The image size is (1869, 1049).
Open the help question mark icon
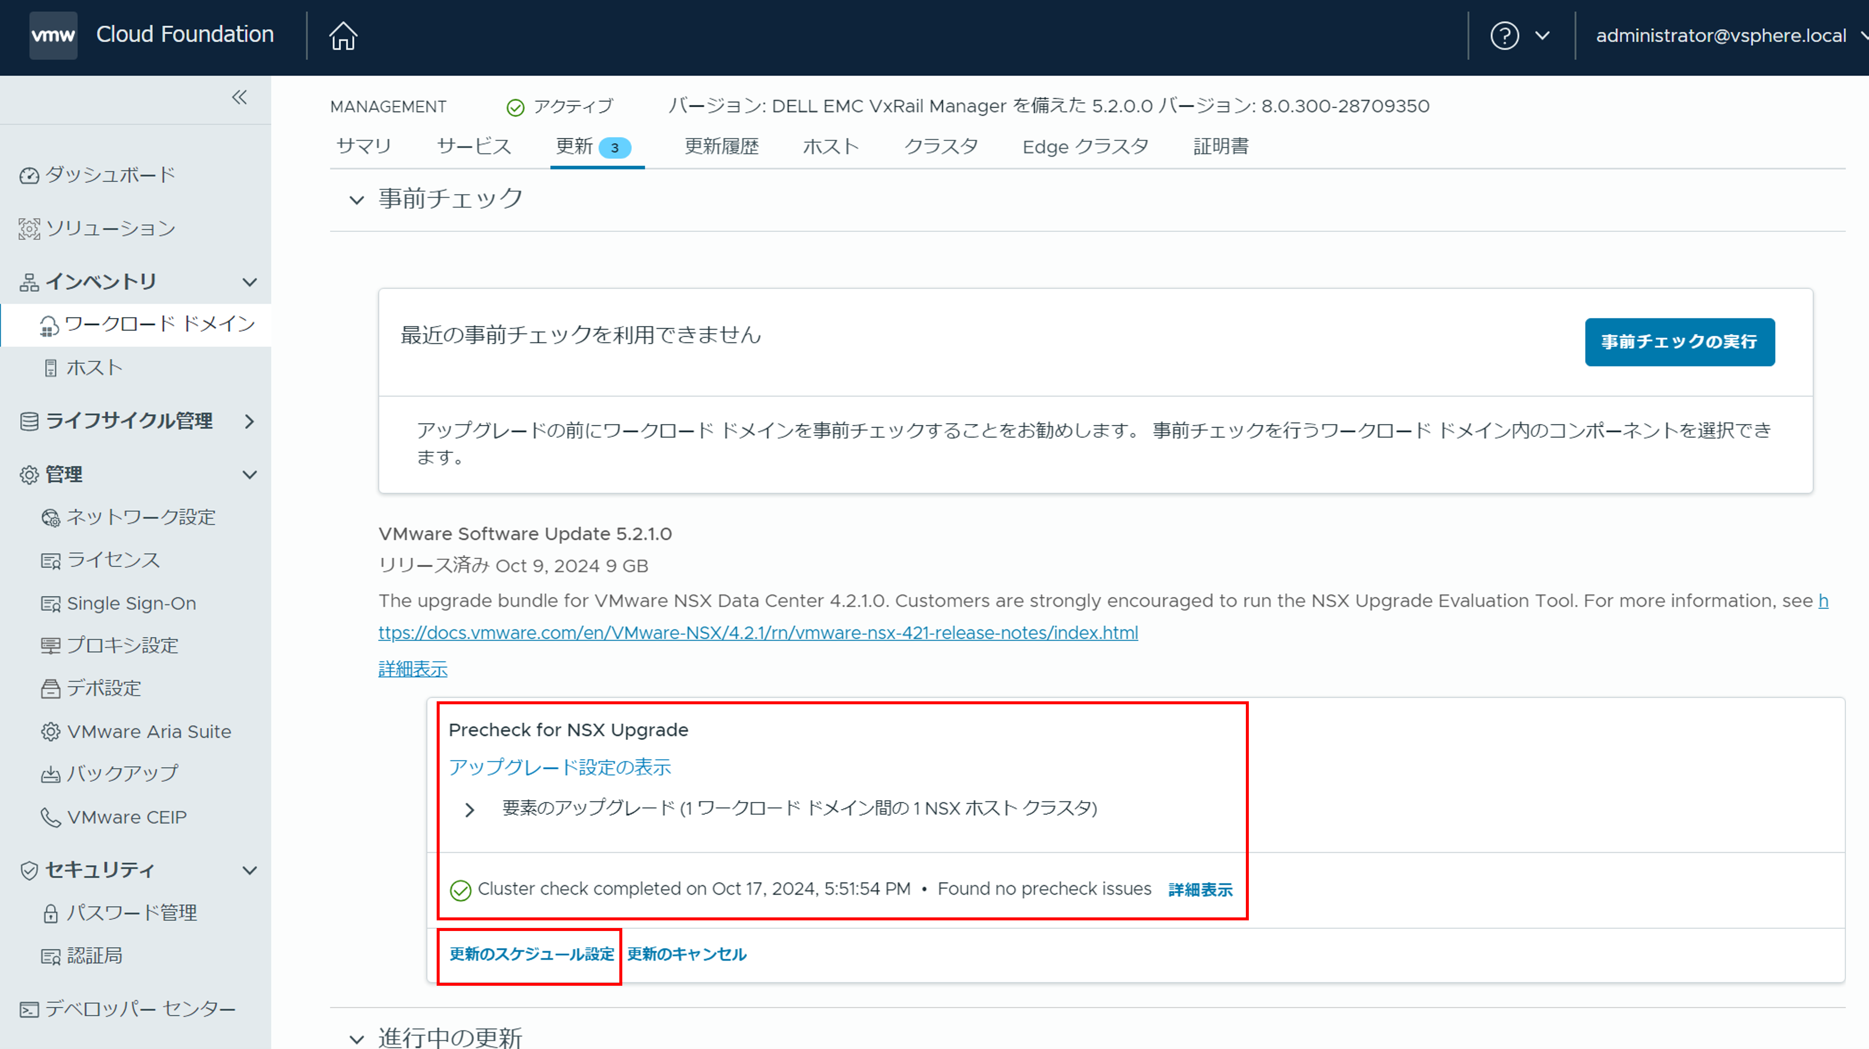pos(1504,36)
